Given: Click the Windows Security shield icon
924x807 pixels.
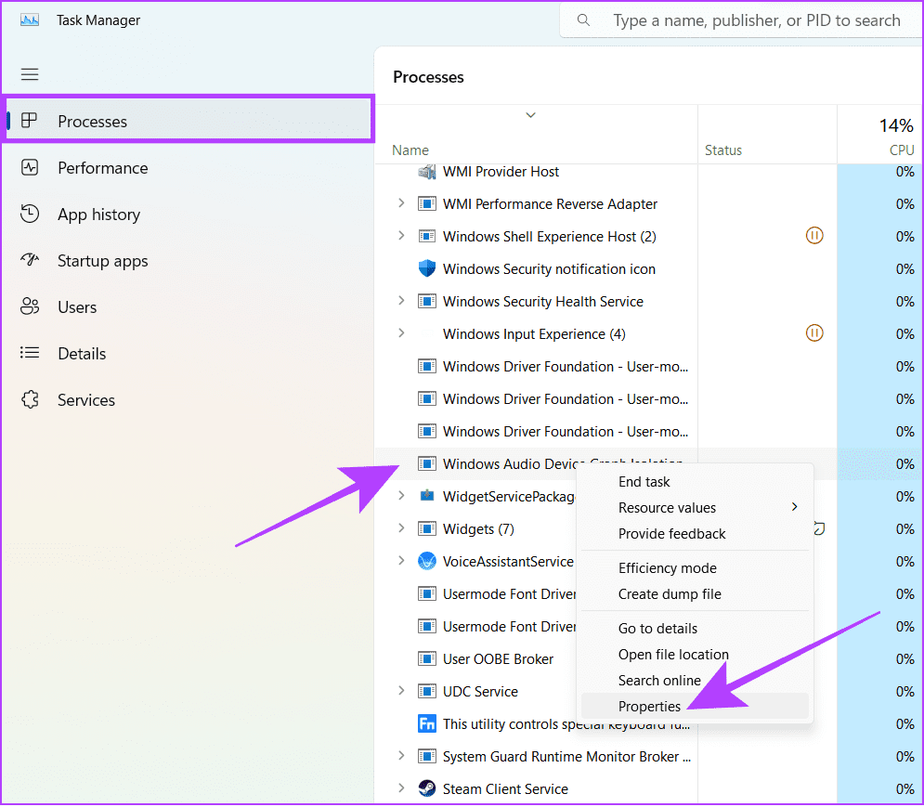Looking at the screenshot, I should pos(426,268).
